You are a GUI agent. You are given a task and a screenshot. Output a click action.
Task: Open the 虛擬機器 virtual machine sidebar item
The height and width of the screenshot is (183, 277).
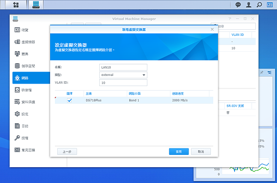31,42
